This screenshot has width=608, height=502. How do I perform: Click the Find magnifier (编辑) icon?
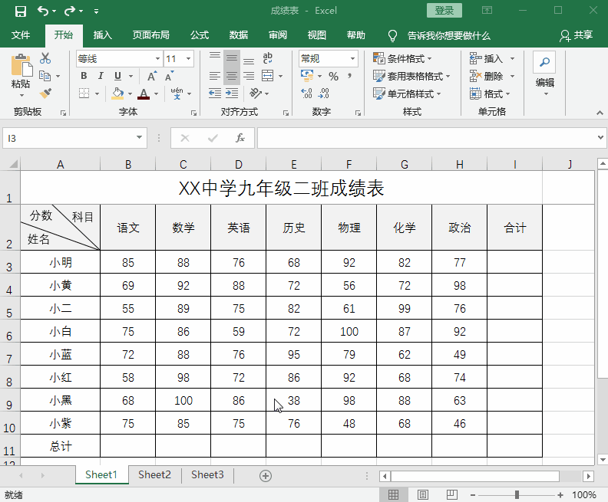[x=544, y=62]
